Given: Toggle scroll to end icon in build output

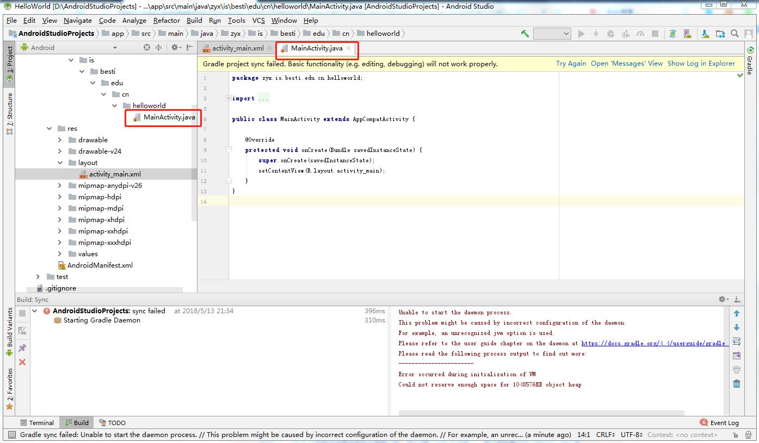Looking at the screenshot, I should 737,356.
